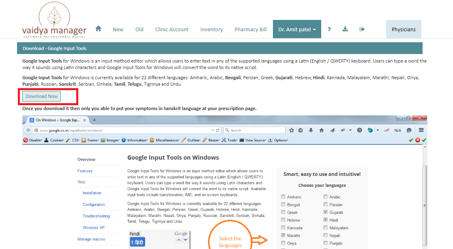Image resolution: width=453 pixels, height=249 pixels.
Task: Uncheck the Gujarati language checkbox
Action: point(326,212)
